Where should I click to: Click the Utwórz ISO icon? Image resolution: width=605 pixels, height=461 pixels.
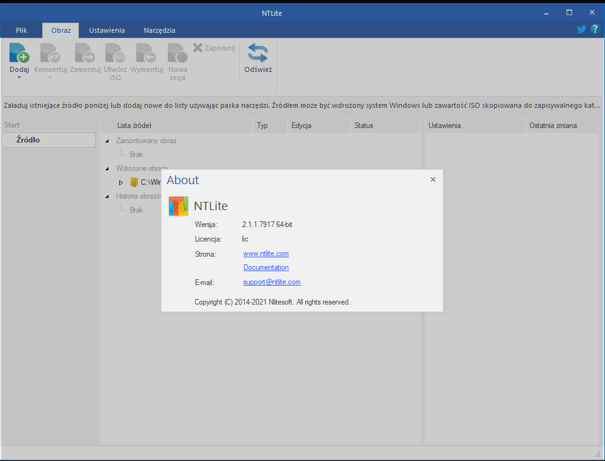(x=115, y=53)
